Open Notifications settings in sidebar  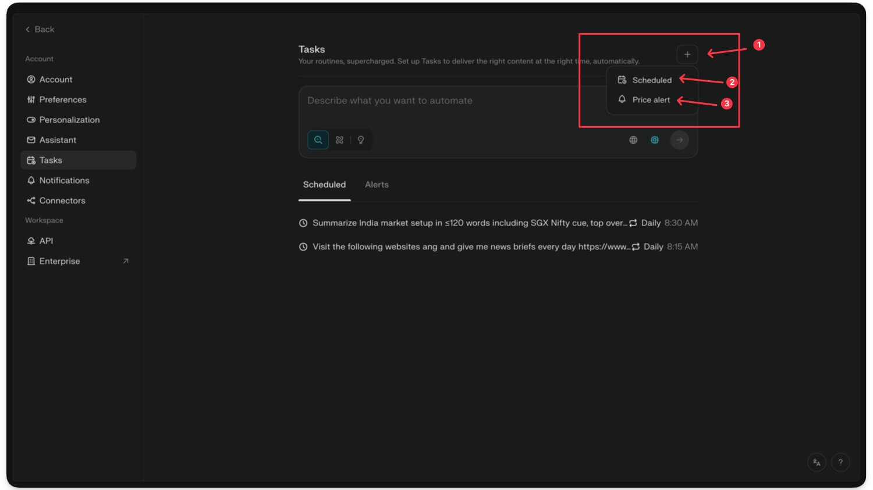[x=64, y=181]
